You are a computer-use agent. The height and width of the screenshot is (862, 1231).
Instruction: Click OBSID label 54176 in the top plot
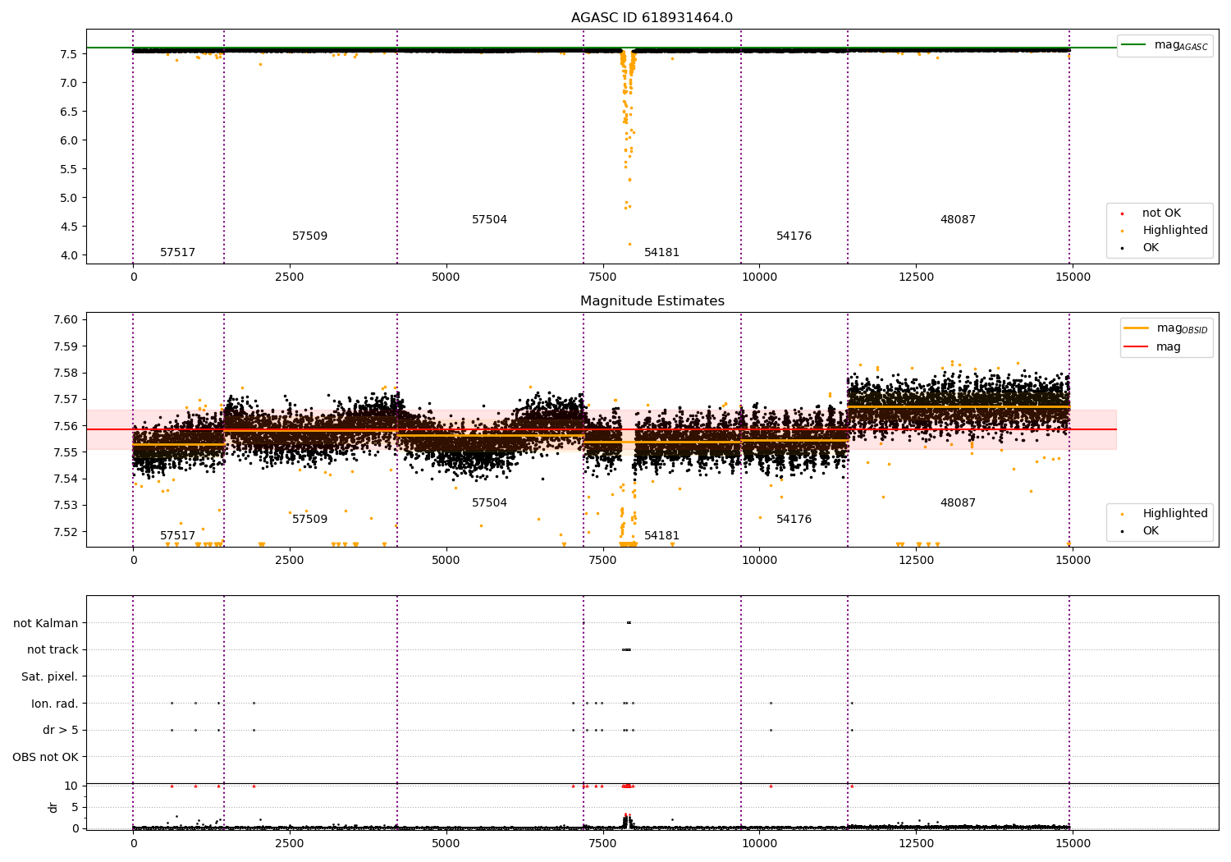[x=794, y=236]
